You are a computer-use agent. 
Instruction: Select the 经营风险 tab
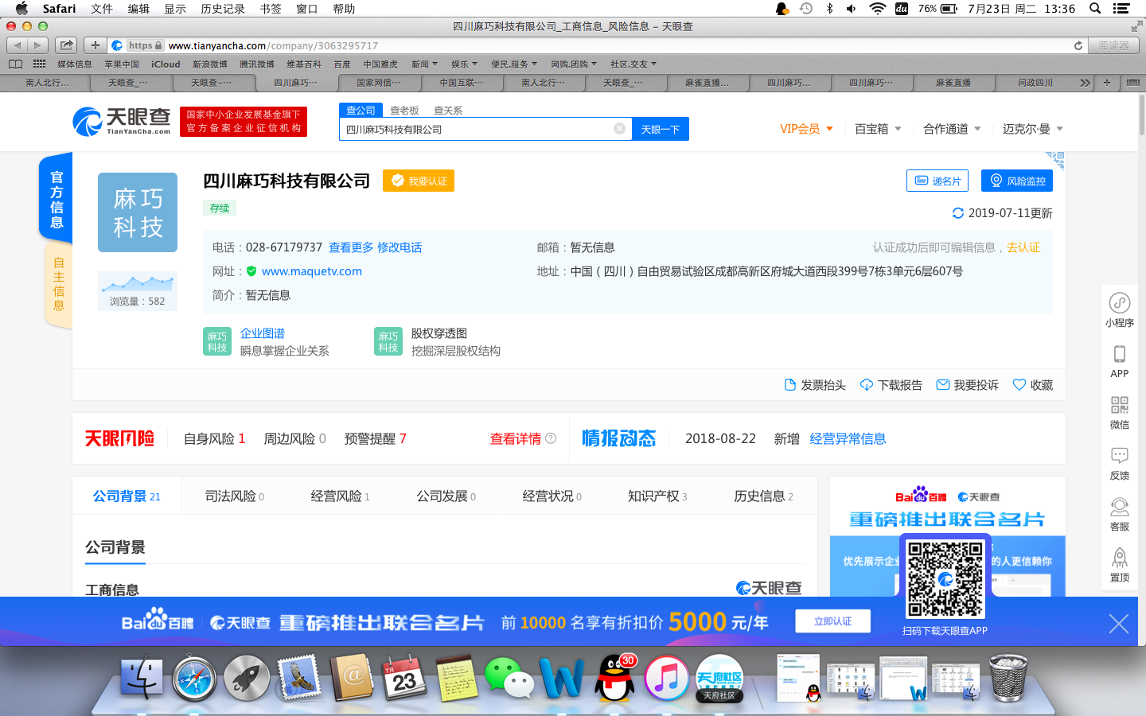pyautogui.click(x=340, y=496)
